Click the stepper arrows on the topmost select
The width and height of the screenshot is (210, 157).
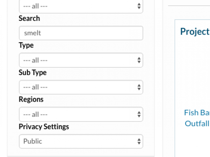tap(139, 6)
